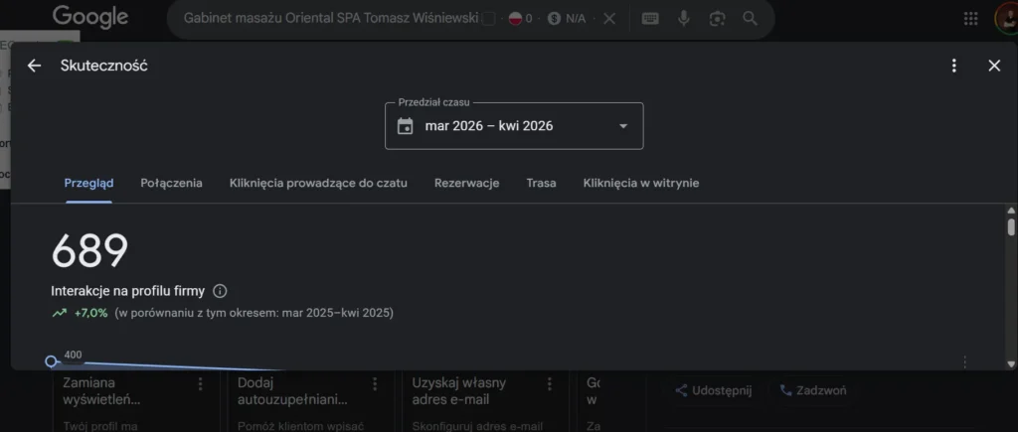Click the Udostępnij share button
1018x432 pixels.
click(x=713, y=390)
